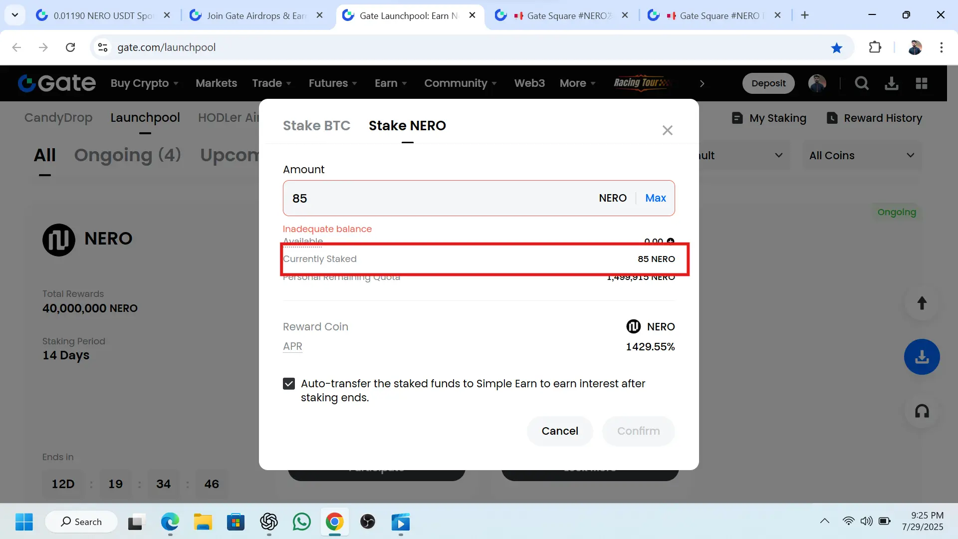Click the Cancel button
The image size is (958, 539).
tap(560, 431)
